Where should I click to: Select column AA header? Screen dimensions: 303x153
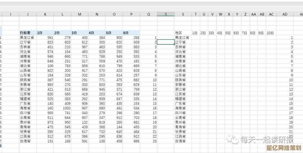tap(254, 14)
